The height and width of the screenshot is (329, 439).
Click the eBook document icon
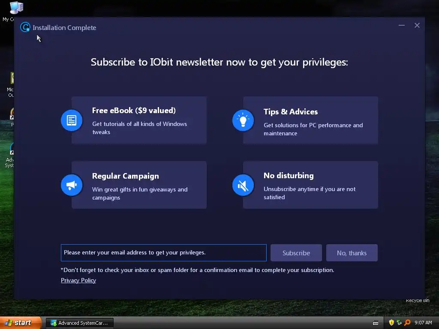click(72, 120)
